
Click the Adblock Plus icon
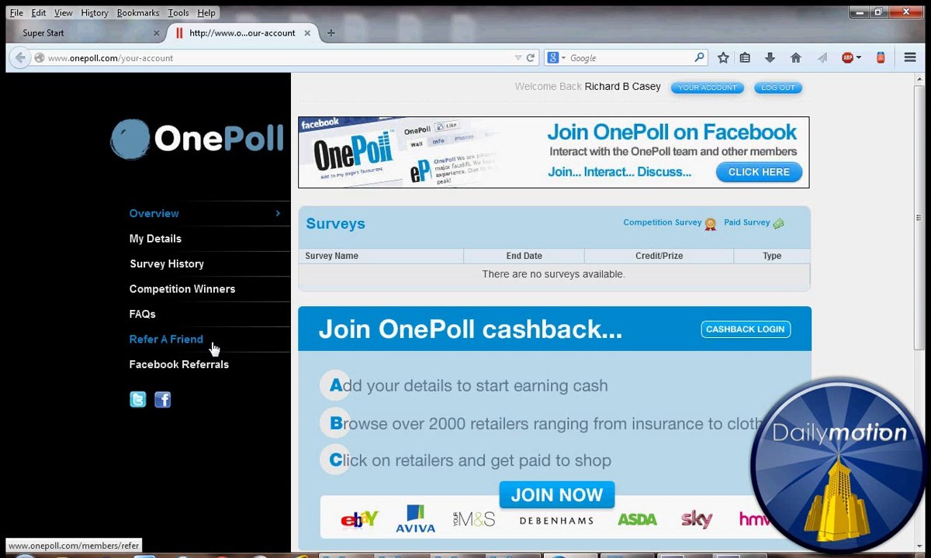[x=848, y=57]
